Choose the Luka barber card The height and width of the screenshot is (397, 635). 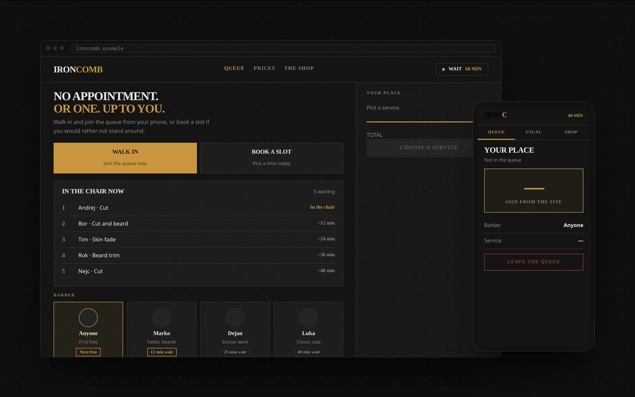[308, 330]
